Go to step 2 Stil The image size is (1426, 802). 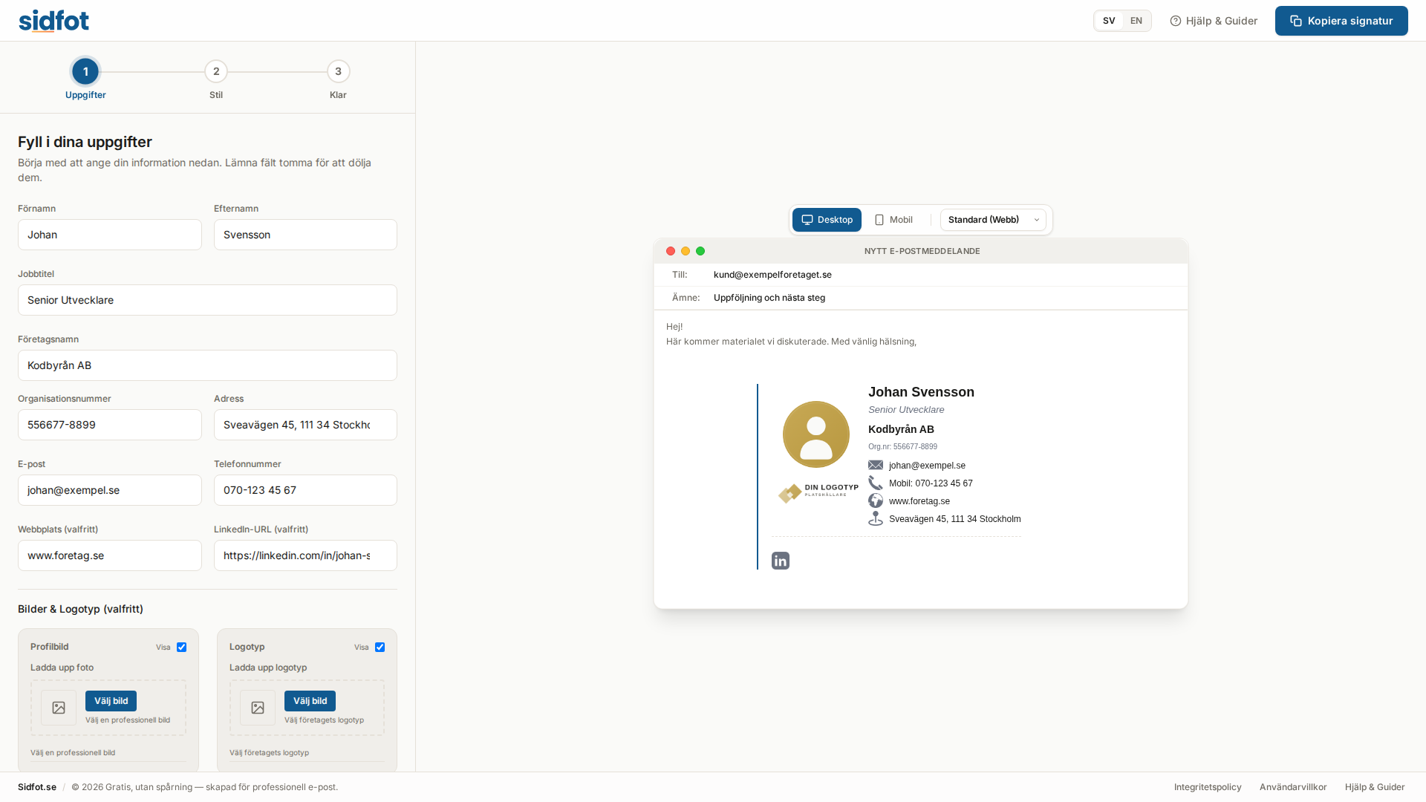216,71
